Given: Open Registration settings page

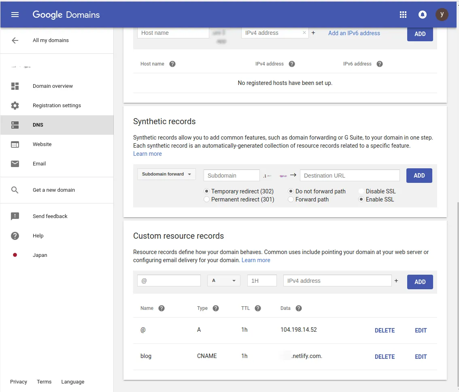Looking at the screenshot, I should pos(57,105).
